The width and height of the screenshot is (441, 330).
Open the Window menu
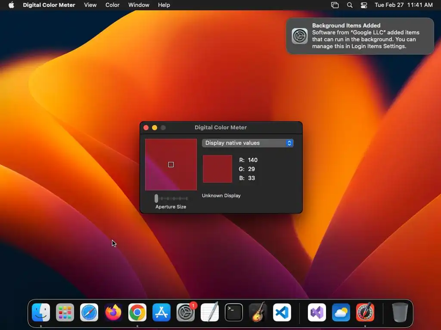tap(139, 5)
